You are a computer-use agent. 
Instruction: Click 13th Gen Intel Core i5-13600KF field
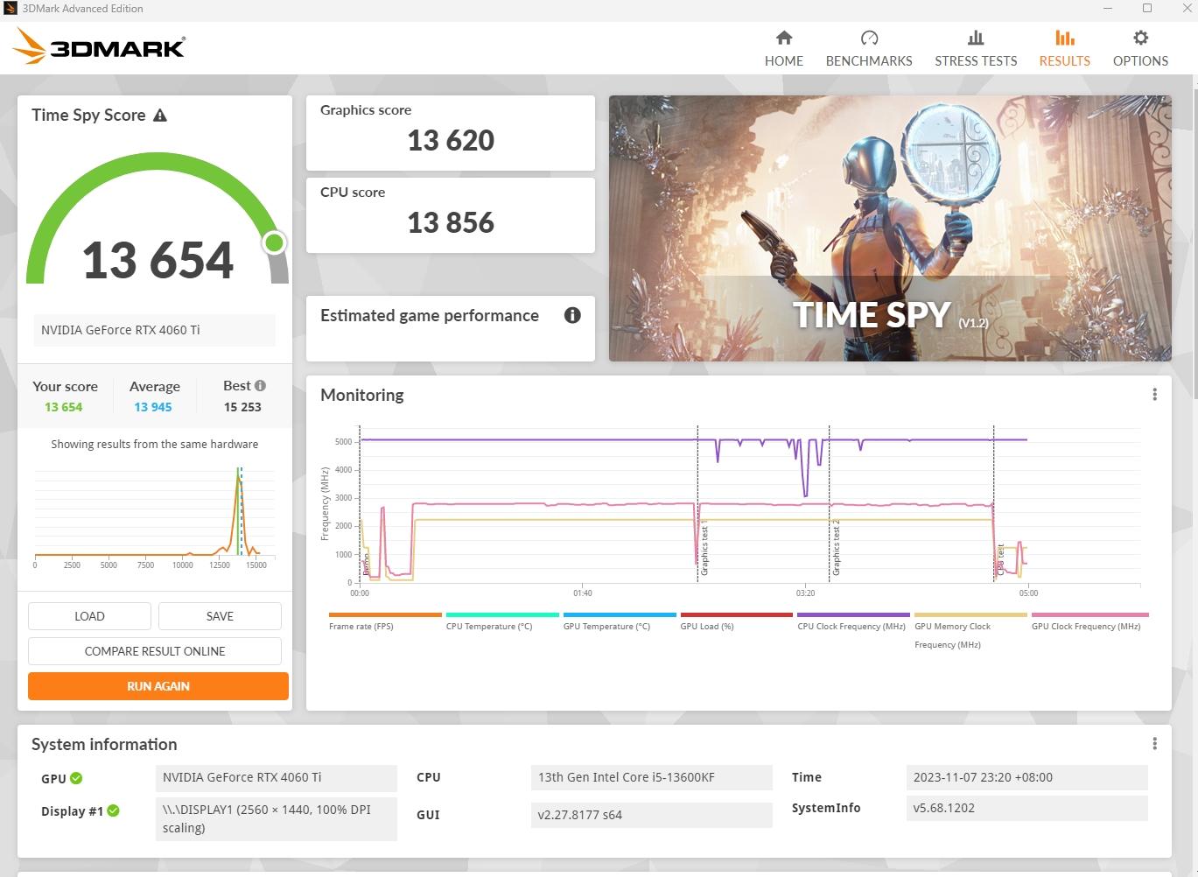pyautogui.click(x=652, y=777)
